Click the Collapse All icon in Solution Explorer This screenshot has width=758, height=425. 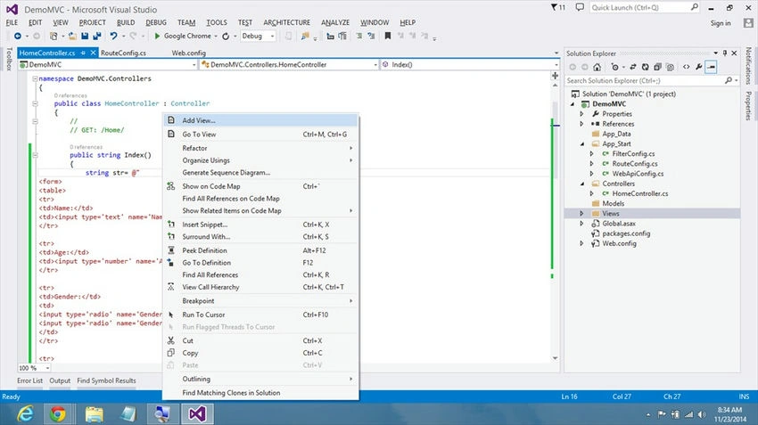[x=657, y=67]
